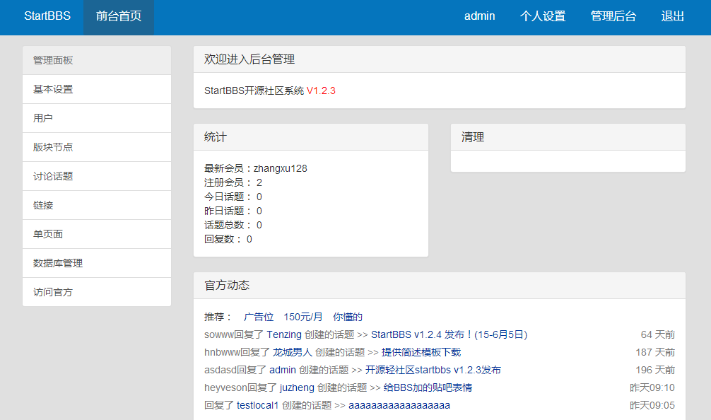
Task: Open topic 给BBS加的贴吧表情
Action: coord(428,387)
